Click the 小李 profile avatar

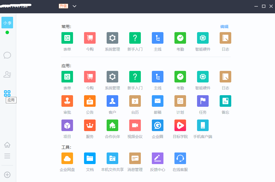7,23
